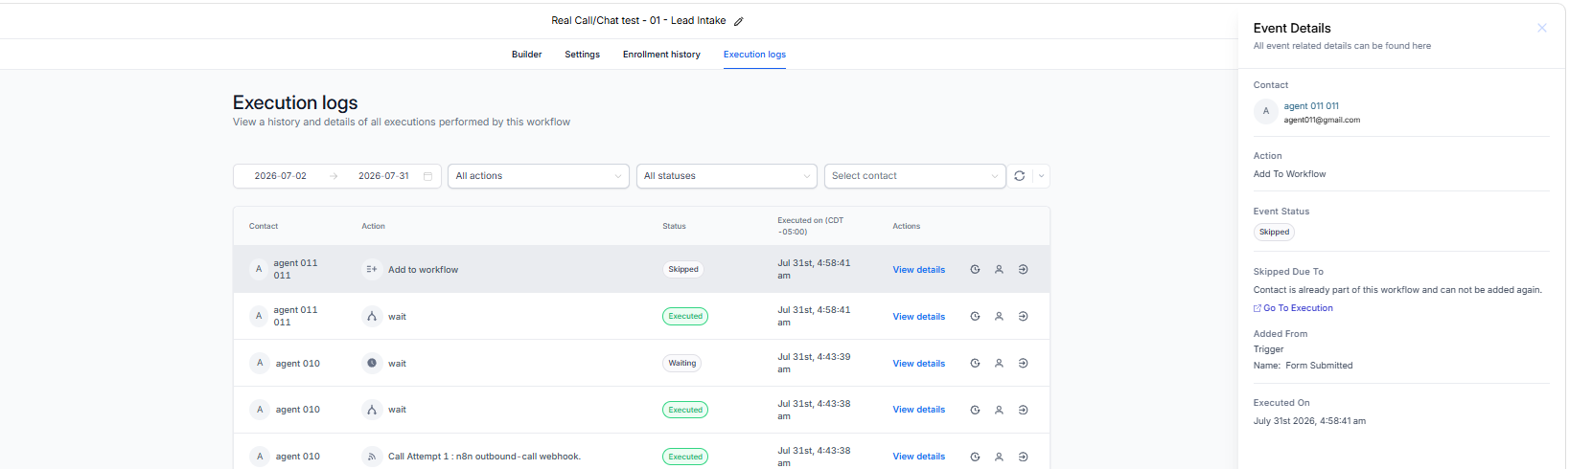Click the start date 2026-07-02 field
This screenshot has height=469, width=1569.
coord(281,176)
